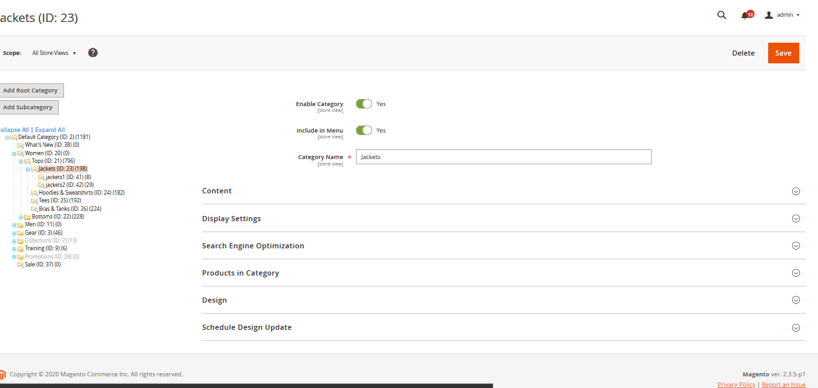
Task: Open the notifications bell showing 12 alerts
Action: pyautogui.click(x=746, y=15)
